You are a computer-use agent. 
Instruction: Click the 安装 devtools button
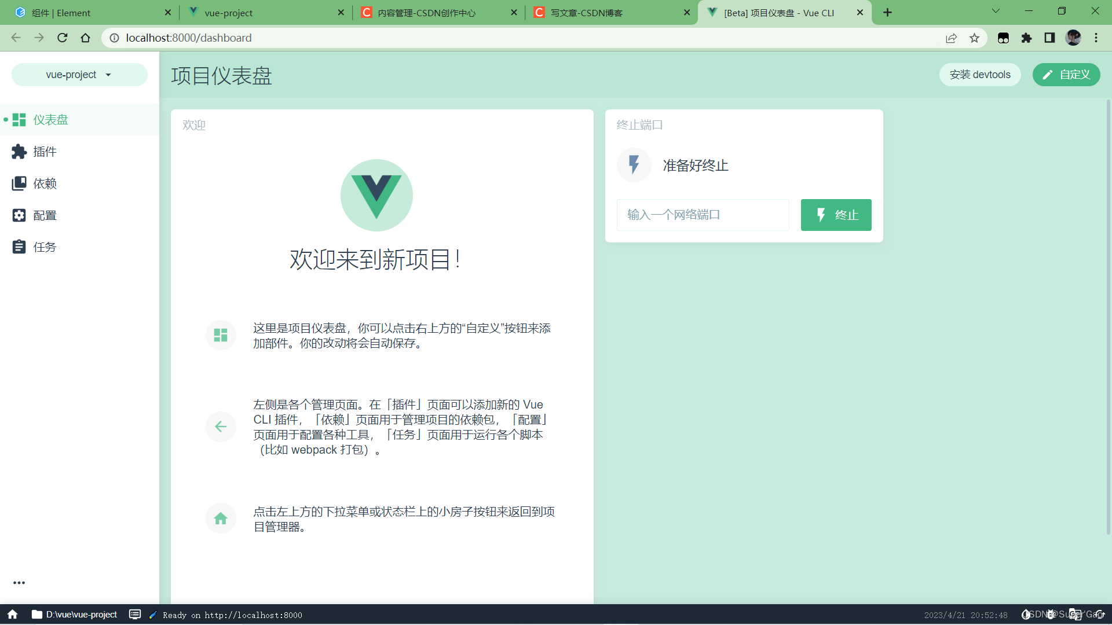(979, 75)
